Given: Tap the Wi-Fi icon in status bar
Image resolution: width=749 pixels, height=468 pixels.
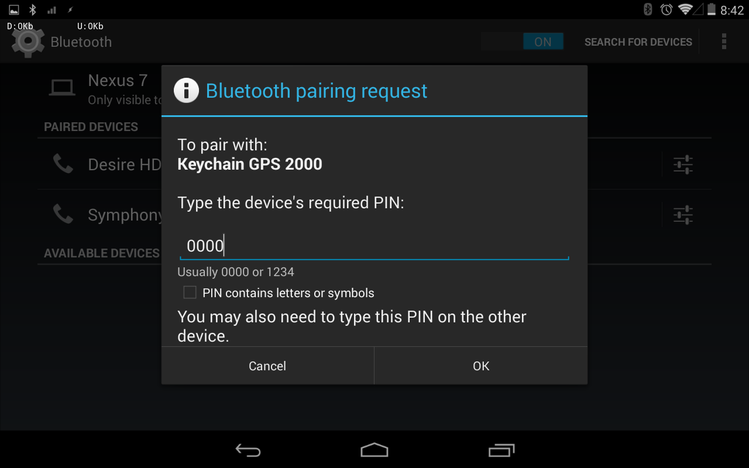Looking at the screenshot, I should pyautogui.click(x=685, y=9).
